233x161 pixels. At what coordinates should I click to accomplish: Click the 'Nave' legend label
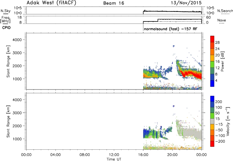222,20
